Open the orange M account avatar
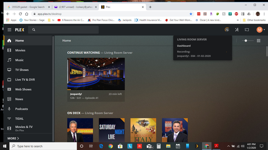This screenshot has height=150, width=268. (259, 30)
